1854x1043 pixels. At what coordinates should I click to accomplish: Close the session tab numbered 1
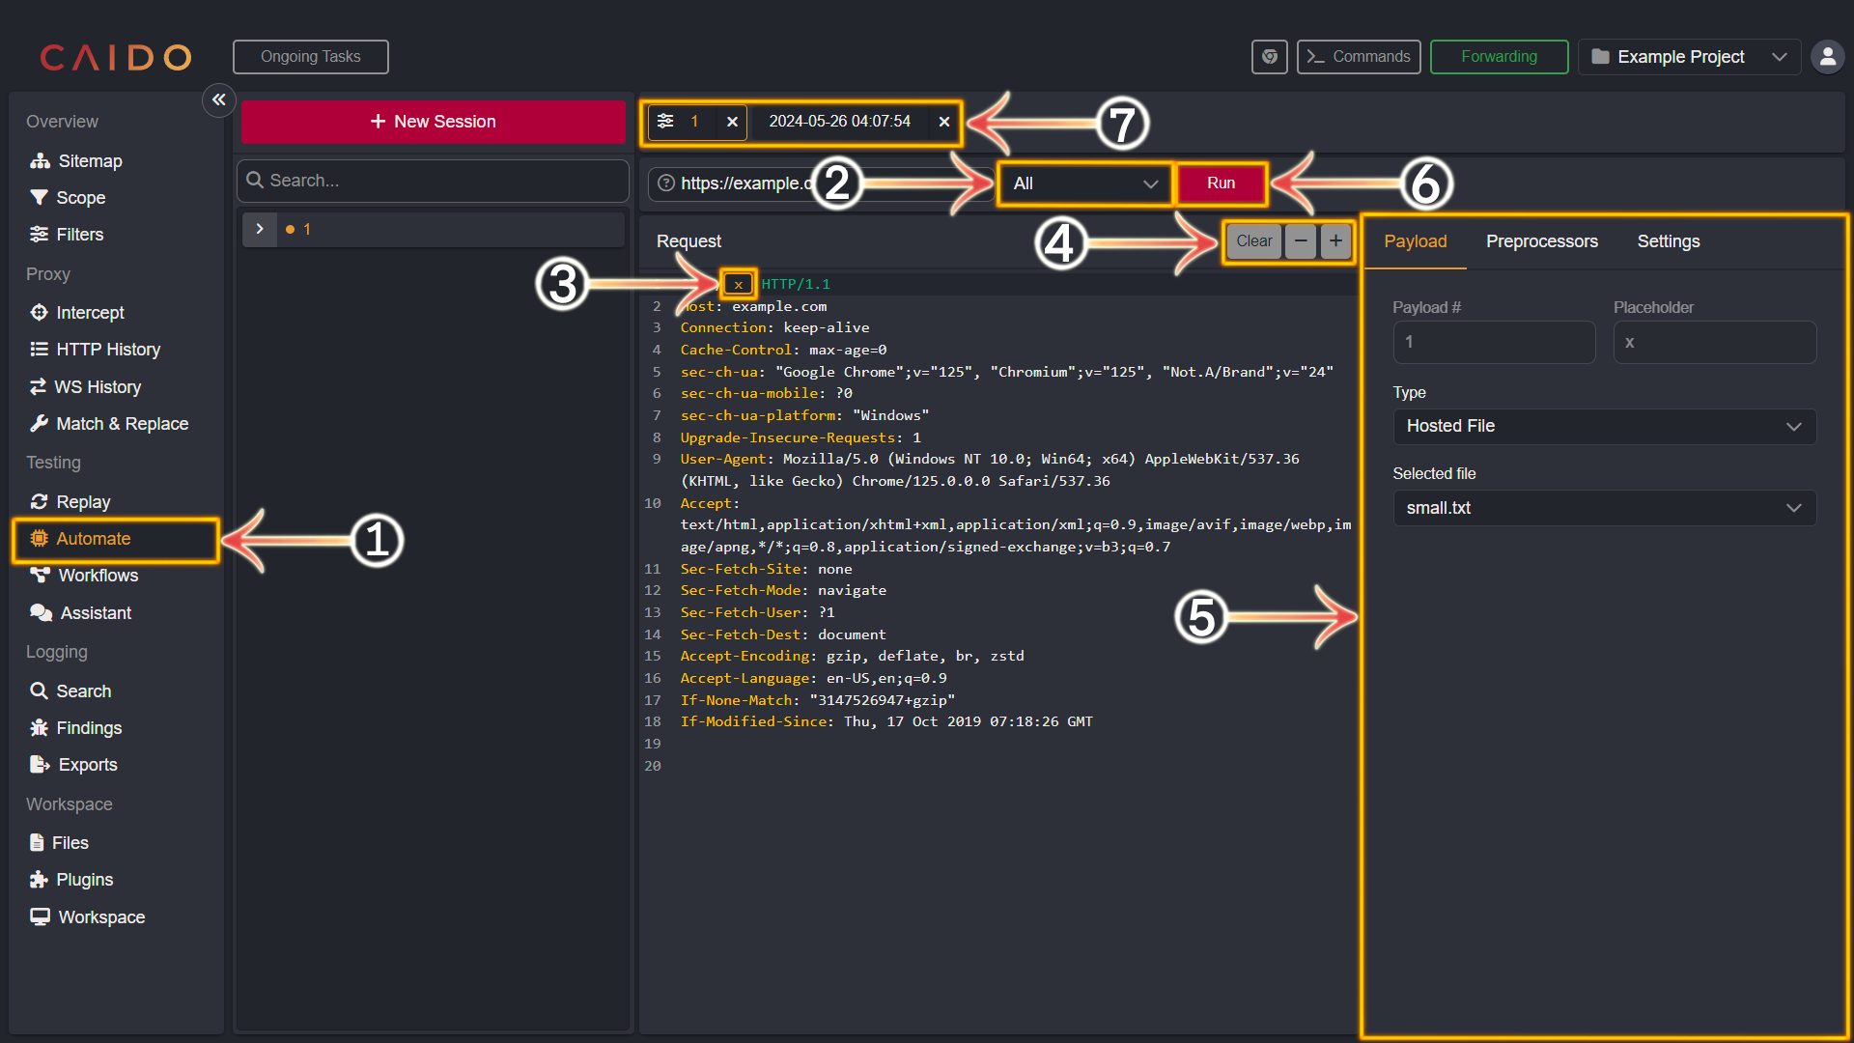coord(732,122)
